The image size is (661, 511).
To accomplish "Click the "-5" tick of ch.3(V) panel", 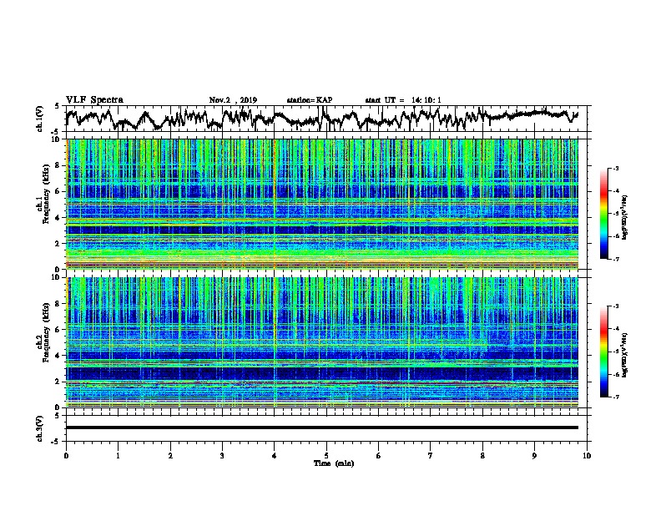I will click(56, 442).
